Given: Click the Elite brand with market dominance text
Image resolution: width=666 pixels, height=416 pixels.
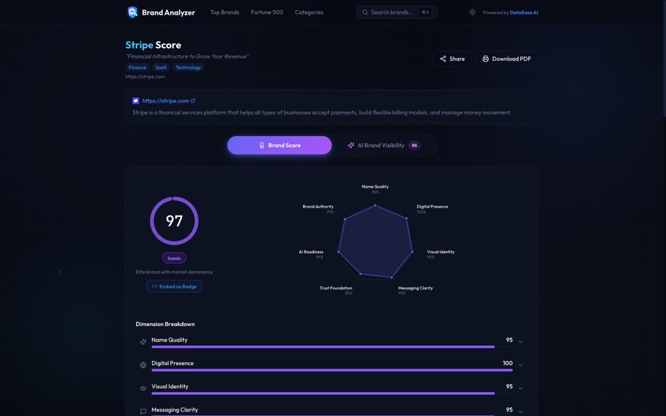Looking at the screenshot, I should [174, 272].
